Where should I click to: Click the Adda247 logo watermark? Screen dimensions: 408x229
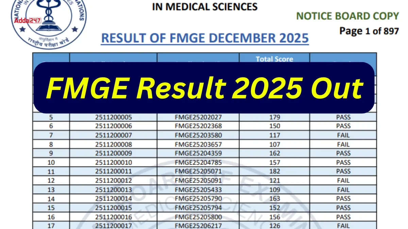pos(28,20)
